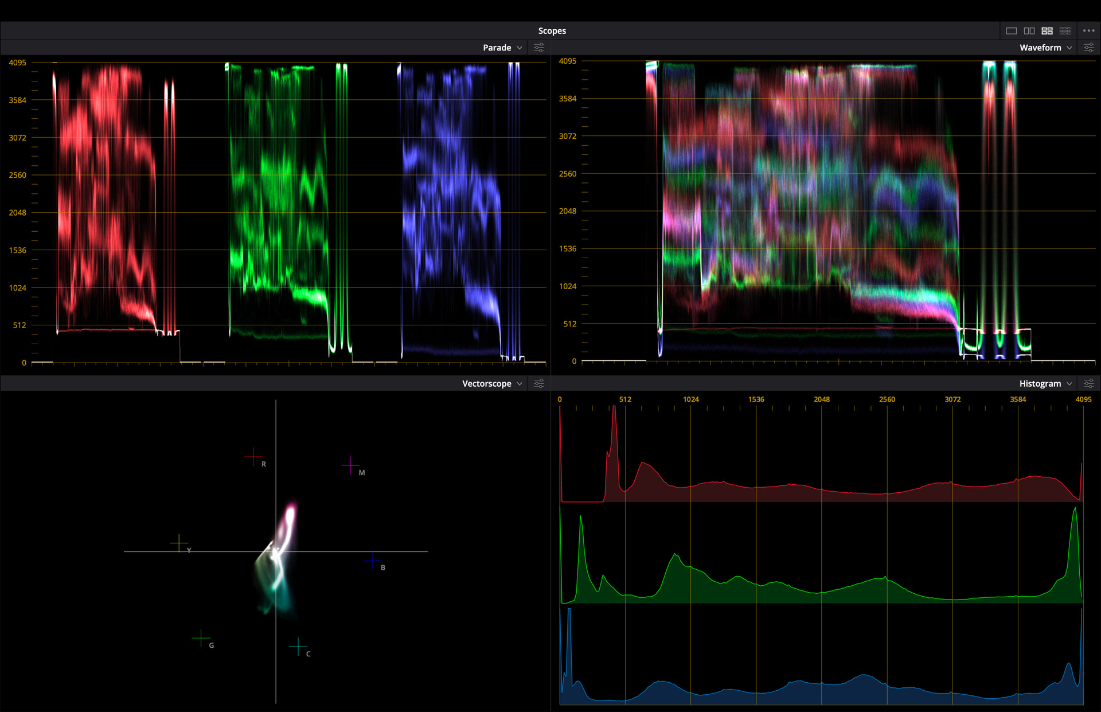Switch to two-up scope layout
The image size is (1101, 712).
pyautogui.click(x=1029, y=31)
